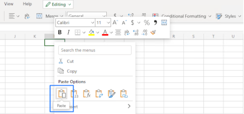Screen dimensions: 244x114
Task: Expand the borders dropdown arrow
Action: coord(84,32)
